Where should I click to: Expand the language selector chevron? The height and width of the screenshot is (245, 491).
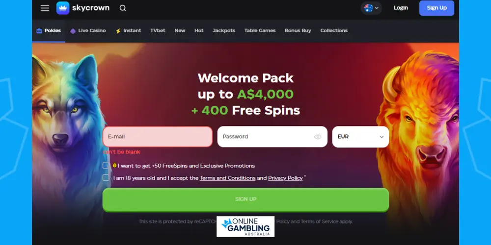pyautogui.click(x=377, y=8)
